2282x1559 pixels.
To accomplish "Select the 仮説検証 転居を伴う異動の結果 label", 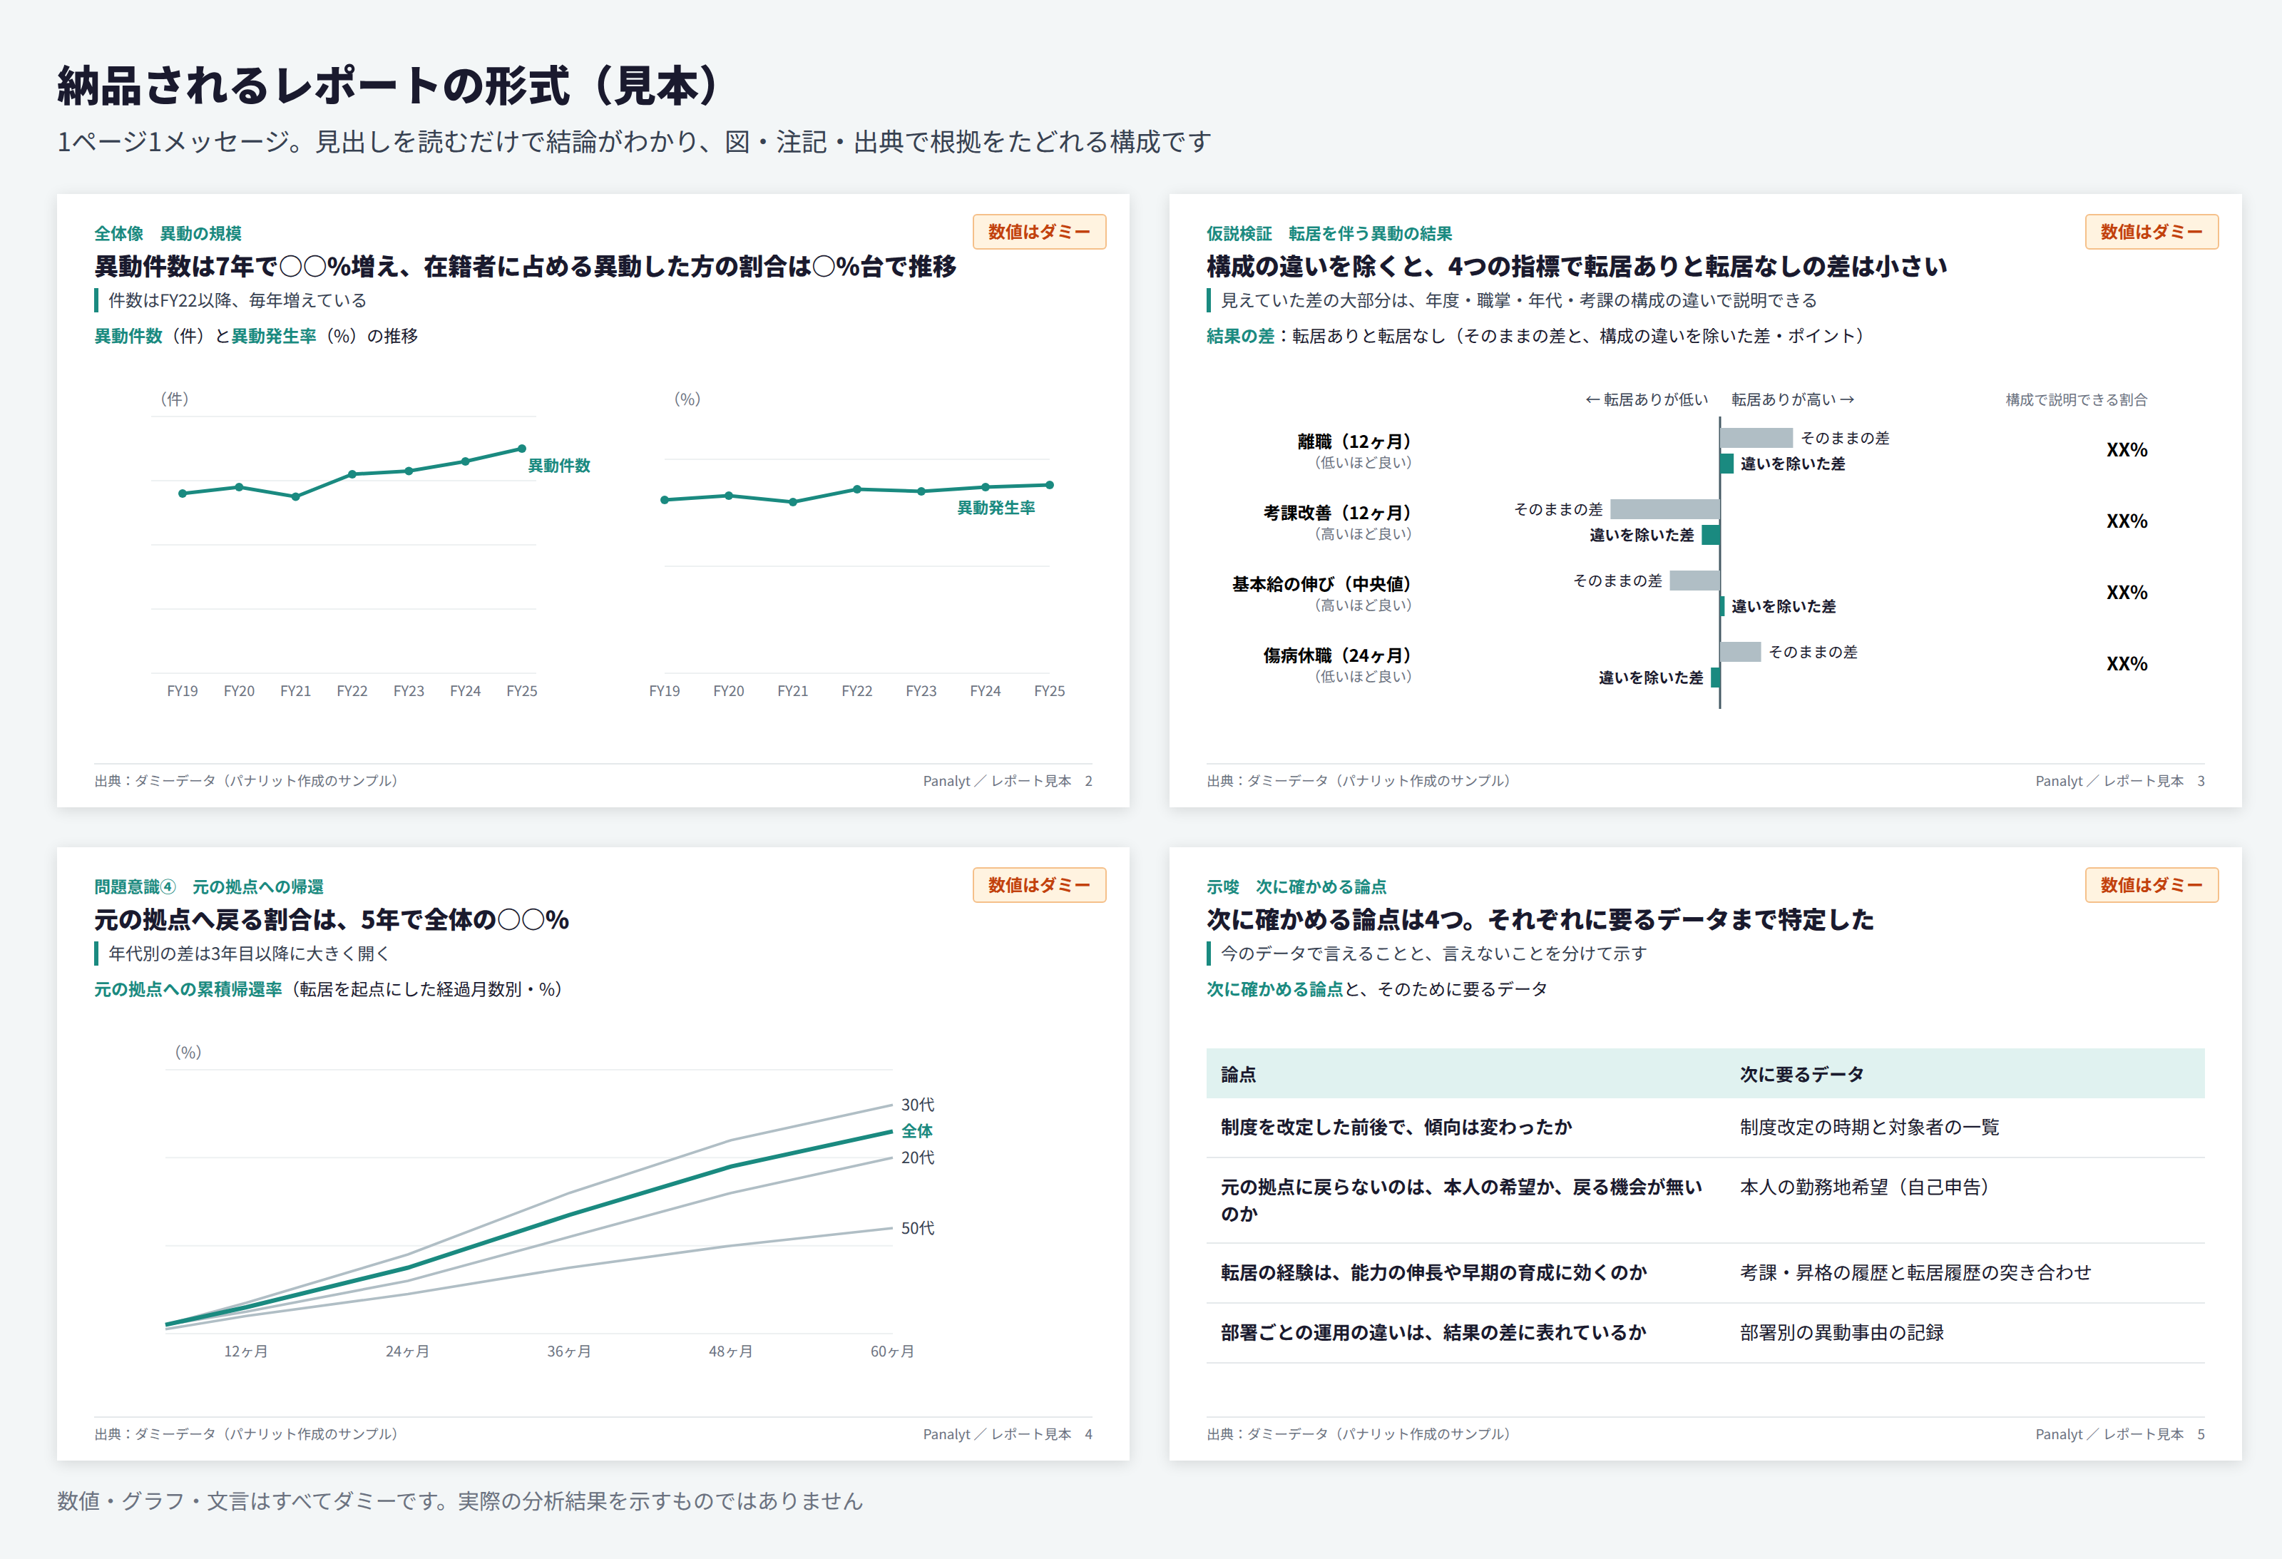I will point(1329,234).
